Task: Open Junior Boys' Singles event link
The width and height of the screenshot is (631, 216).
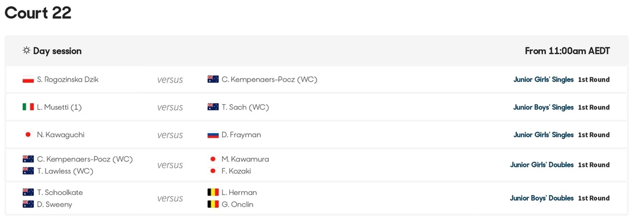Action: pyautogui.click(x=543, y=107)
